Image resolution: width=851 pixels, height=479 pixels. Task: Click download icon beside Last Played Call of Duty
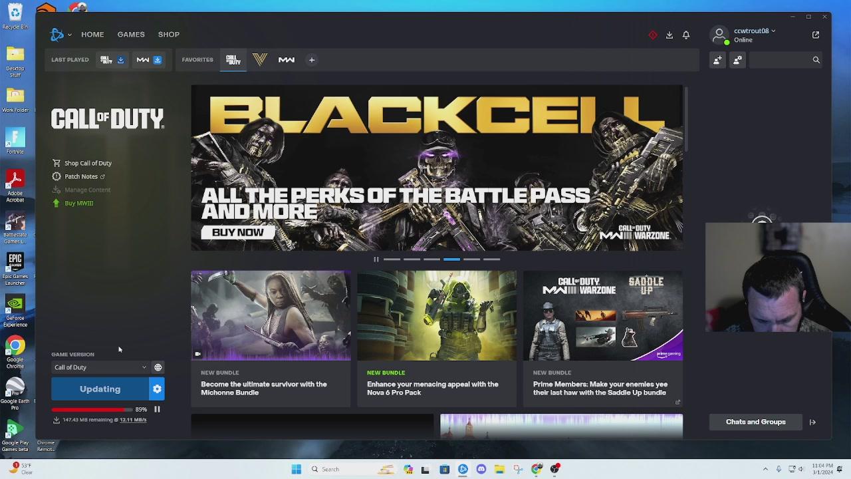[120, 60]
